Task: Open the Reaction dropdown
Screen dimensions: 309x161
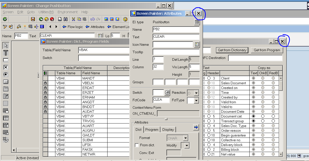Action: point(196,92)
